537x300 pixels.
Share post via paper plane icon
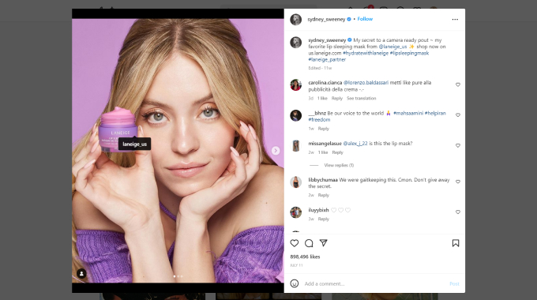pos(323,243)
